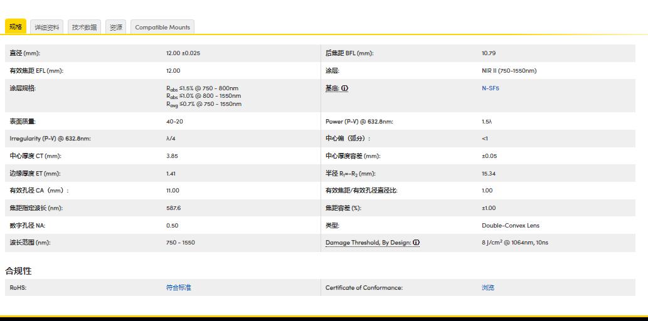Open the 详细资料 tab

[47, 27]
